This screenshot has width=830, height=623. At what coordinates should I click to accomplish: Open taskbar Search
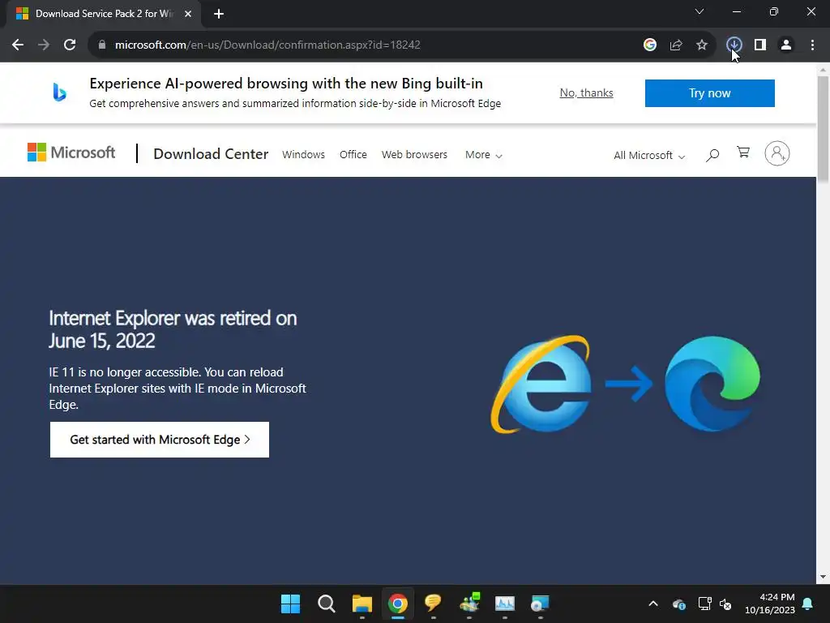coord(326,604)
